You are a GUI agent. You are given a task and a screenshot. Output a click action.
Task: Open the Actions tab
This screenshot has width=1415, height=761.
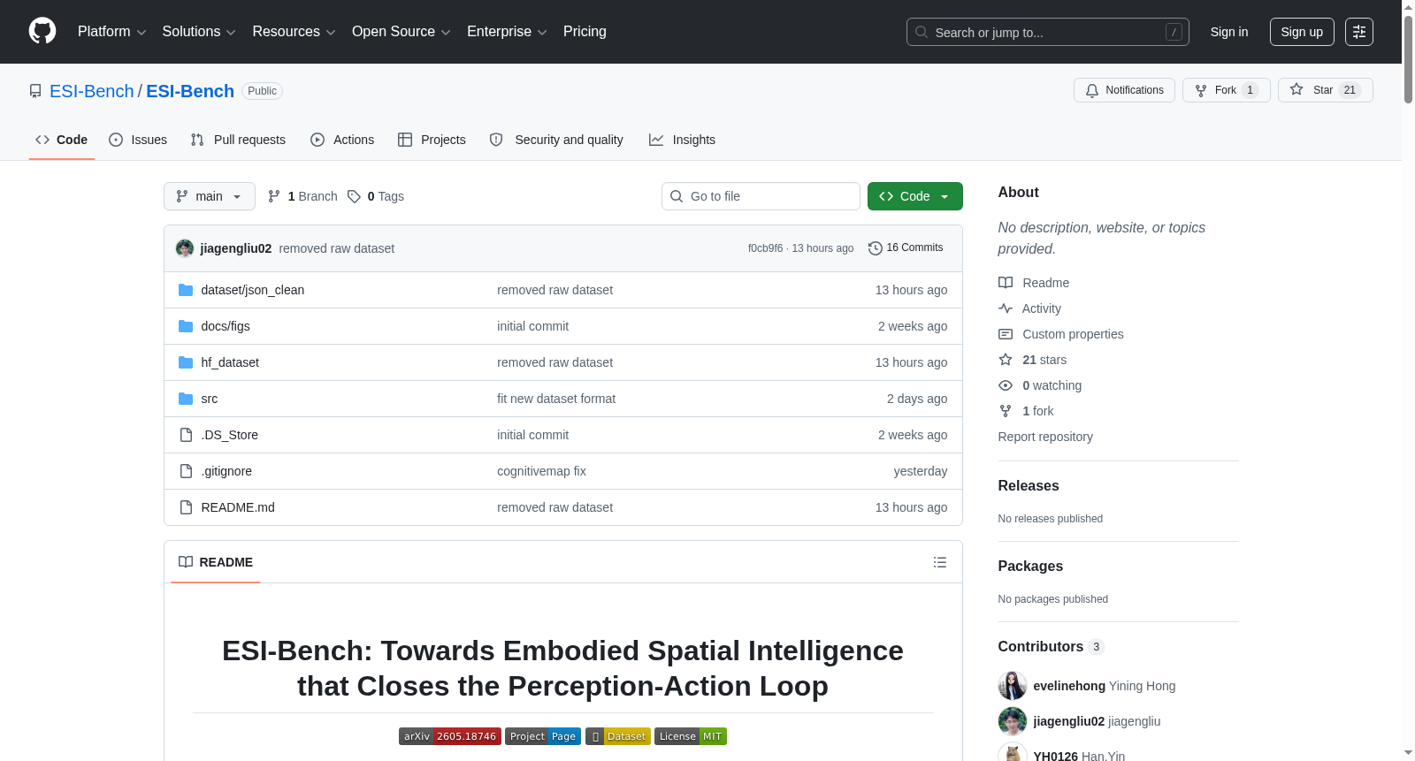(x=342, y=140)
